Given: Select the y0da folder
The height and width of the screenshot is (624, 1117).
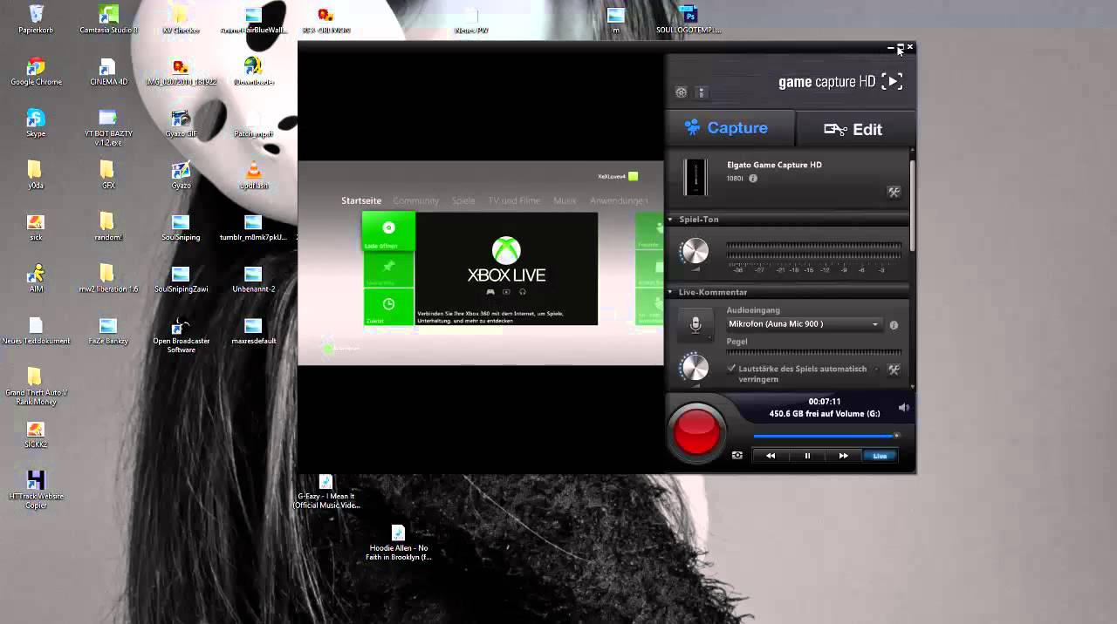Looking at the screenshot, I should coord(36,174).
